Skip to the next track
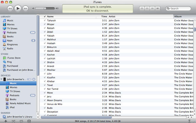196x123 pixels. tap(26, 8)
